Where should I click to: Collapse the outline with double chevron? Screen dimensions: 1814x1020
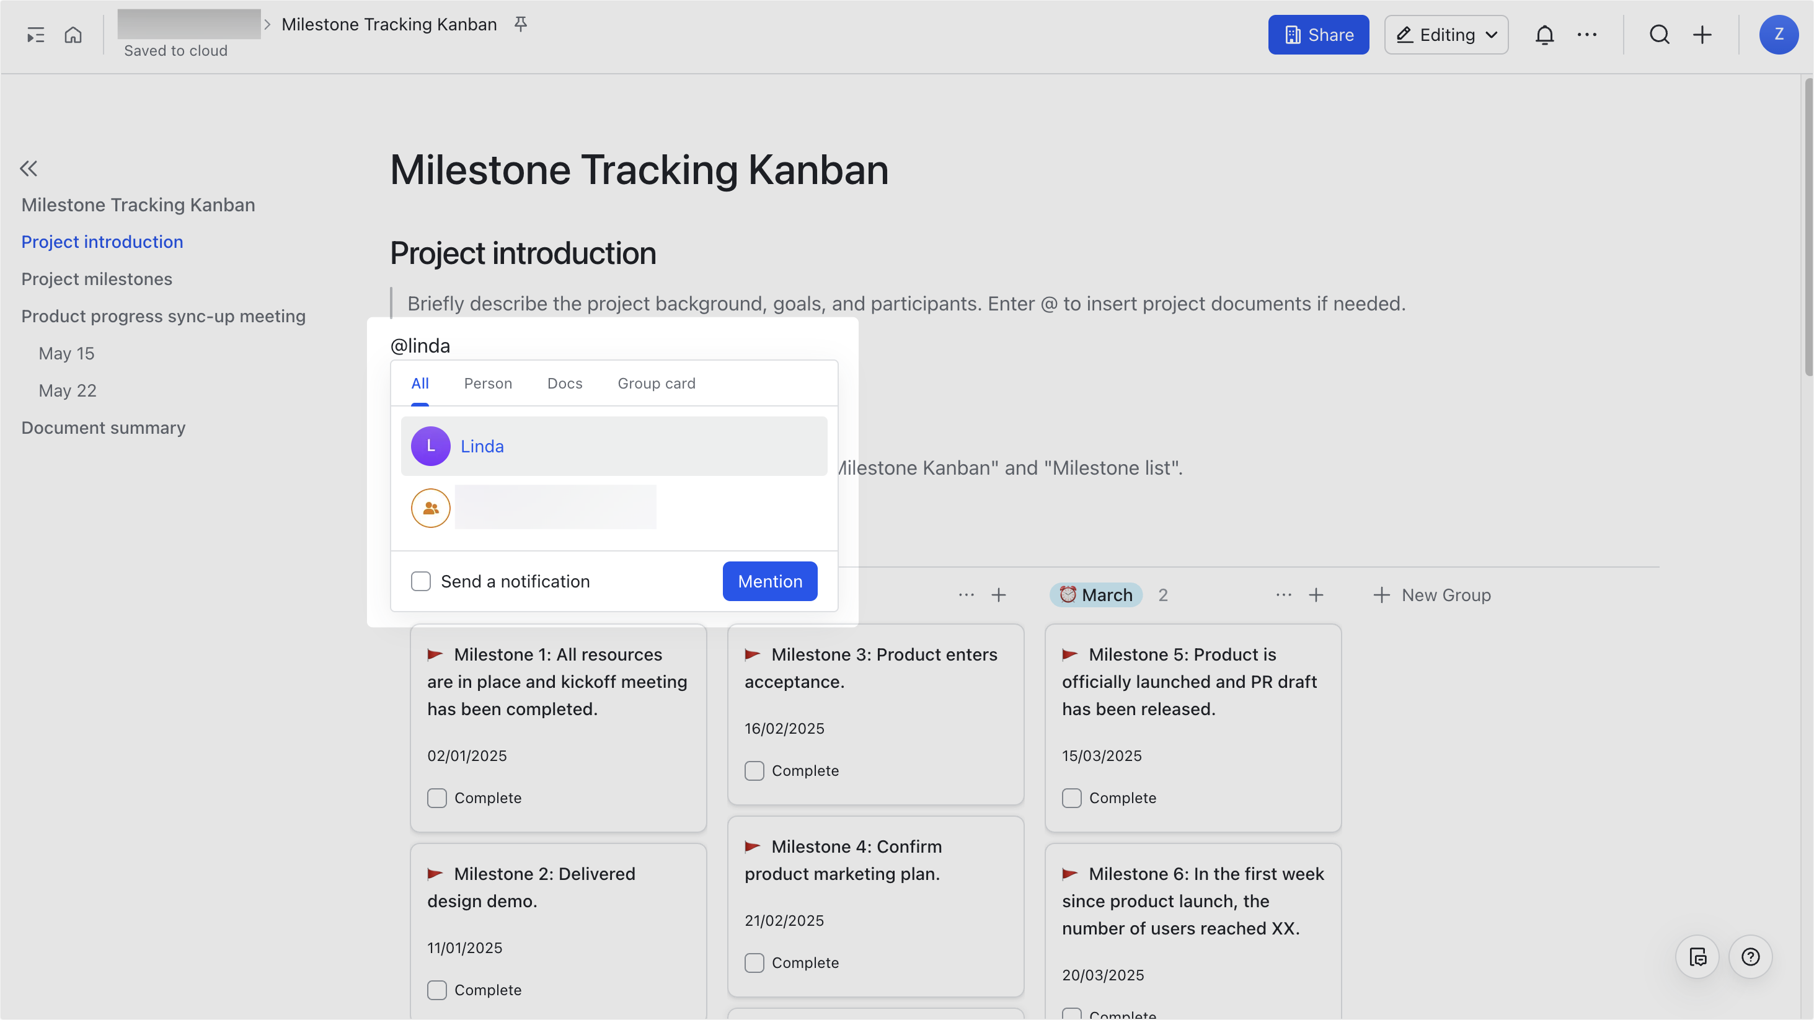[29, 168]
